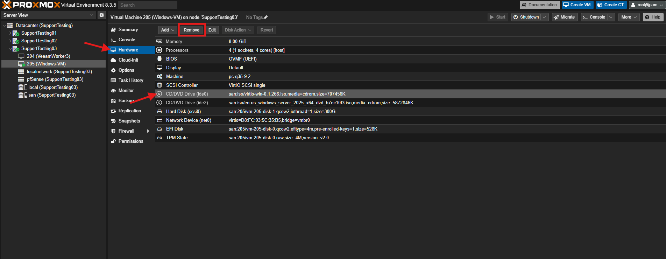Select 205 (Windows-VM) in the tree
Viewport: 666px width, 259px height.
[x=54, y=64]
